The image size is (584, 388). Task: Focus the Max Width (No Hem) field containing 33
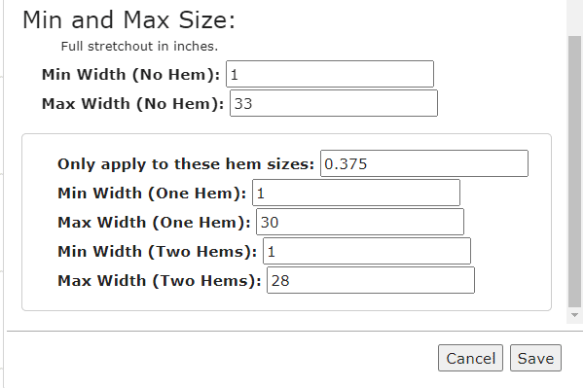tap(333, 103)
